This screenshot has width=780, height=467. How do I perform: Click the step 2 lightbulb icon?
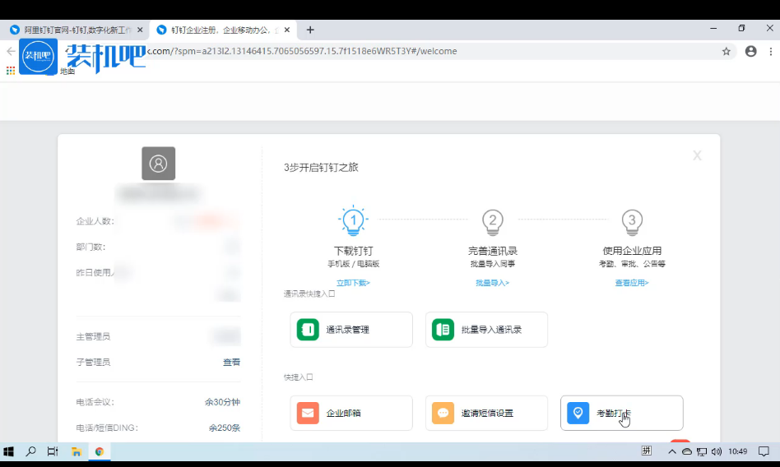pyautogui.click(x=492, y=221)
